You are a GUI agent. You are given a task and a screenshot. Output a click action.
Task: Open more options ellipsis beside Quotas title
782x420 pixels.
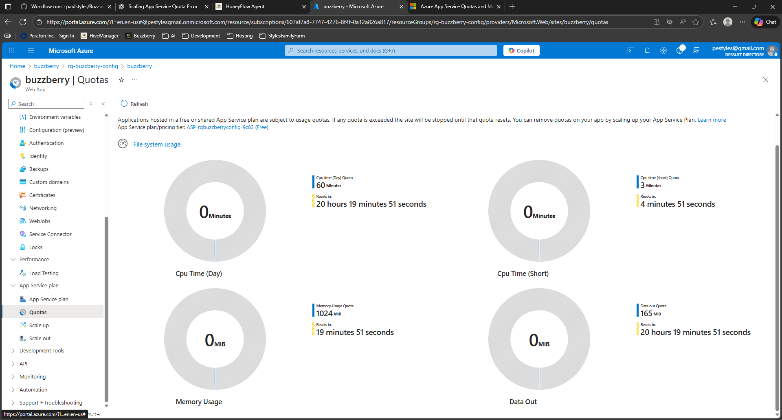click(x=134, y=80)
